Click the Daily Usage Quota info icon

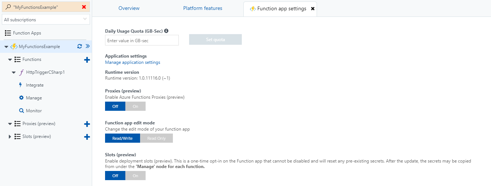coord(166,31)
